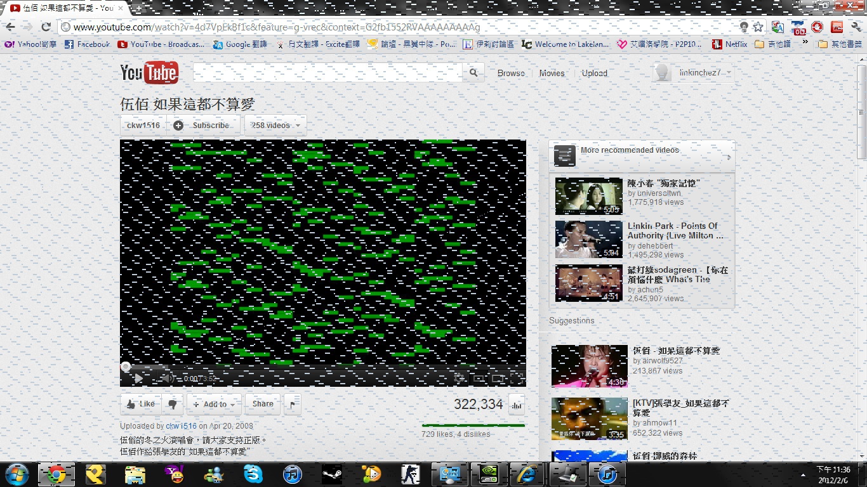The width and height of the screenshot is (867, 487).
Task: Like the video
Action: click(141, 404)
